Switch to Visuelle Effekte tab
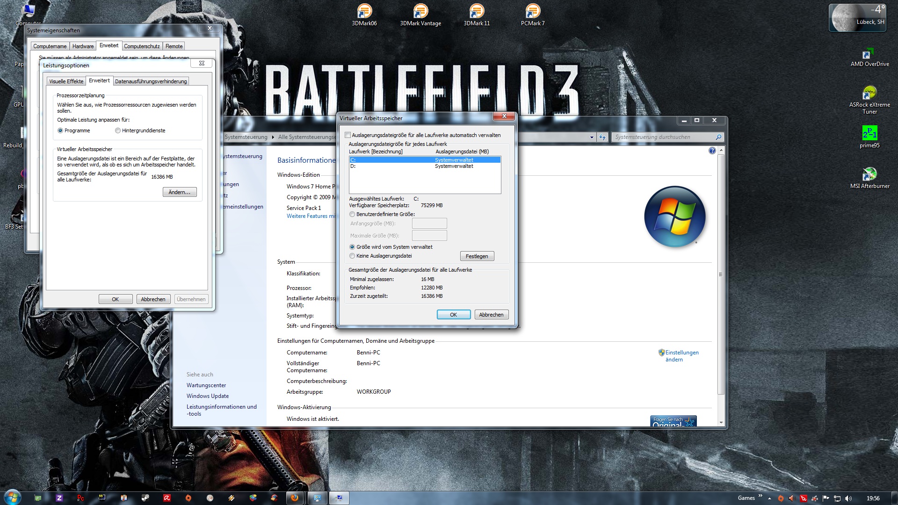The image size is (898, 505). [66, 81]
